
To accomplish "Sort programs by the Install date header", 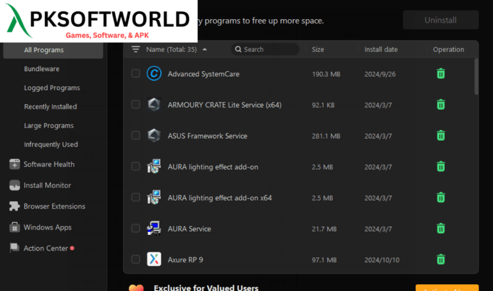I will pos(381,50).
